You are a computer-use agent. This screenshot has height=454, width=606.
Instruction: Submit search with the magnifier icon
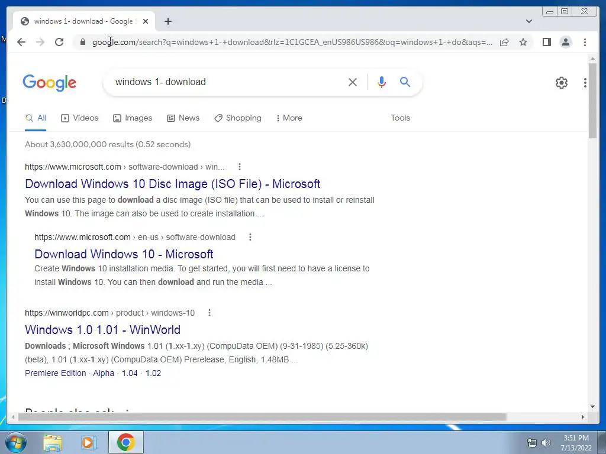point(405,82)
